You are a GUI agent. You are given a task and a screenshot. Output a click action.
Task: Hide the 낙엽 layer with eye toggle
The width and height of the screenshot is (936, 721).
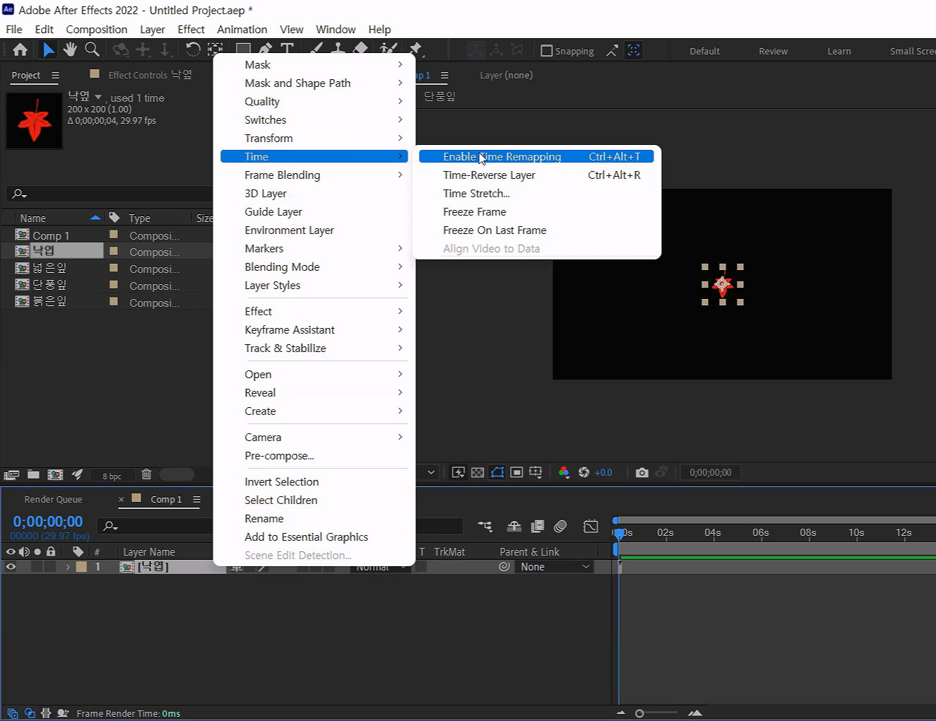(x=11, y=566)
